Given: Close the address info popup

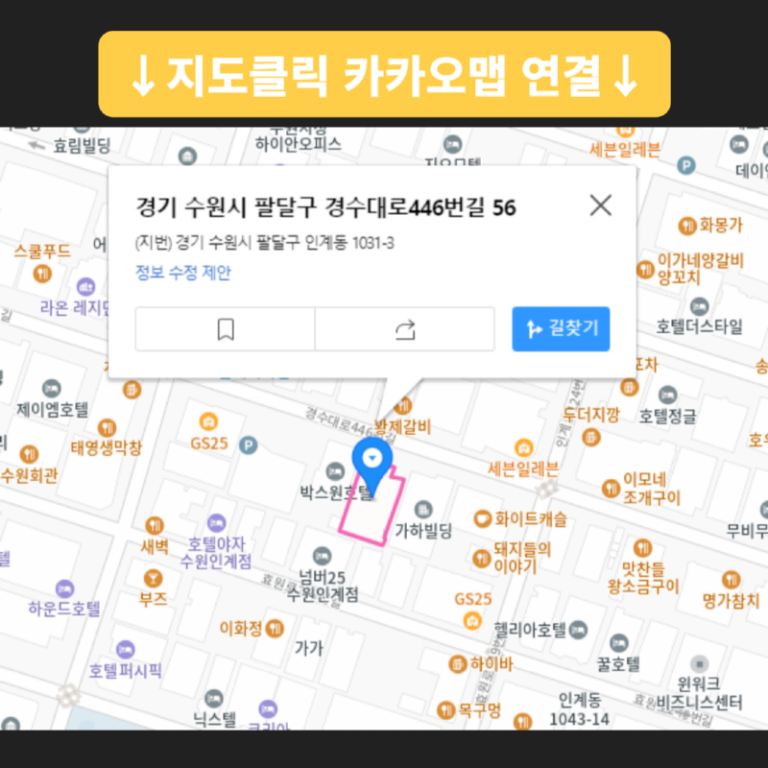Looking at the screenshot, I should tap(601, 205).
